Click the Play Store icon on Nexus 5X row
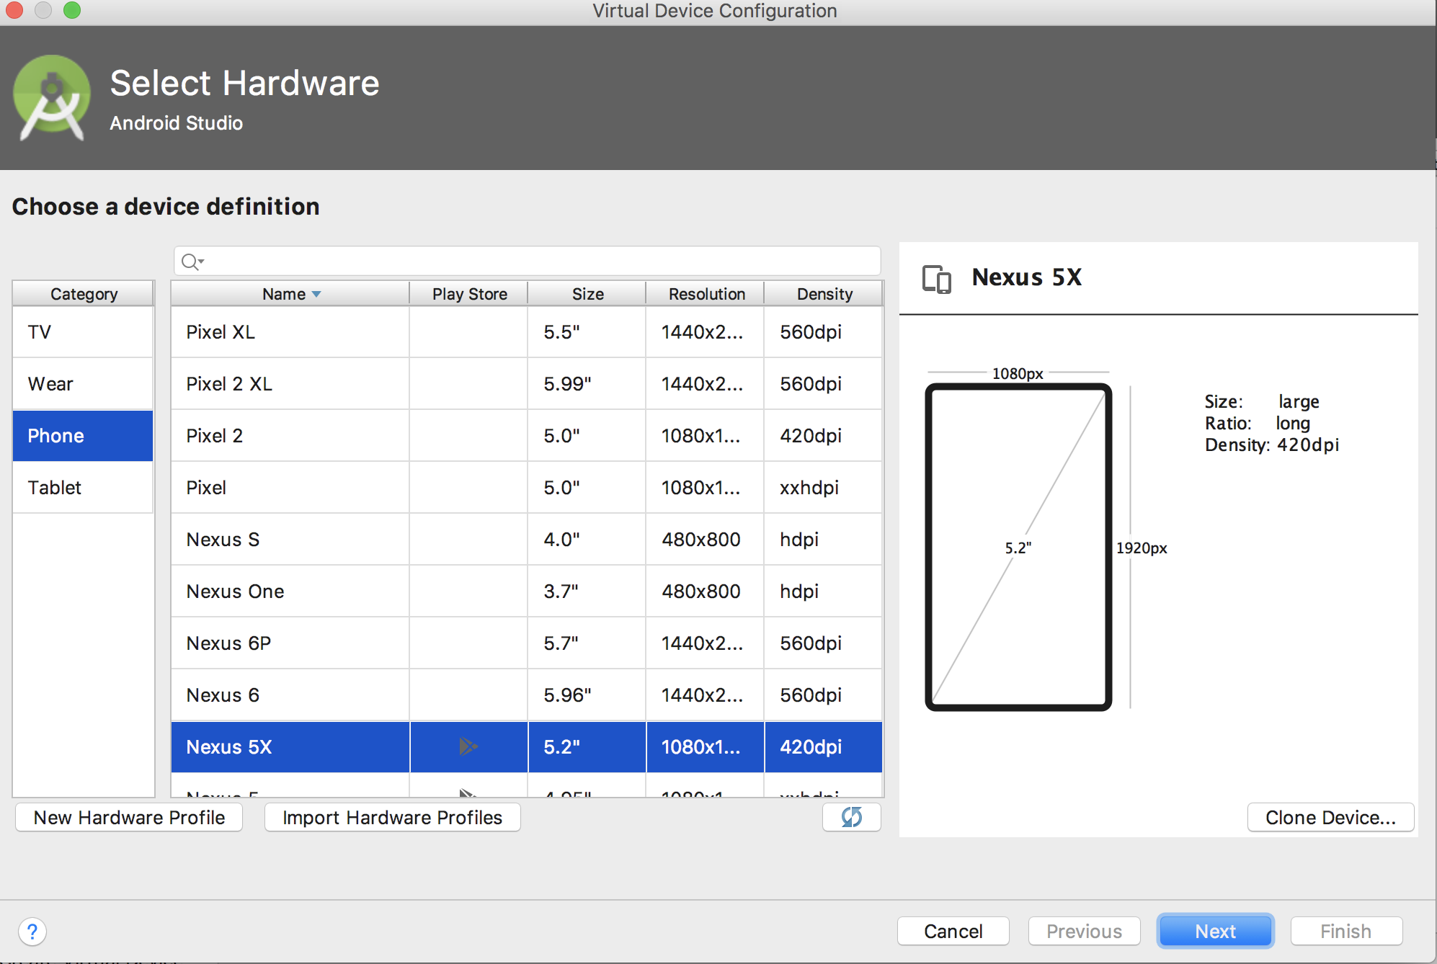 [x=468, y=746]
